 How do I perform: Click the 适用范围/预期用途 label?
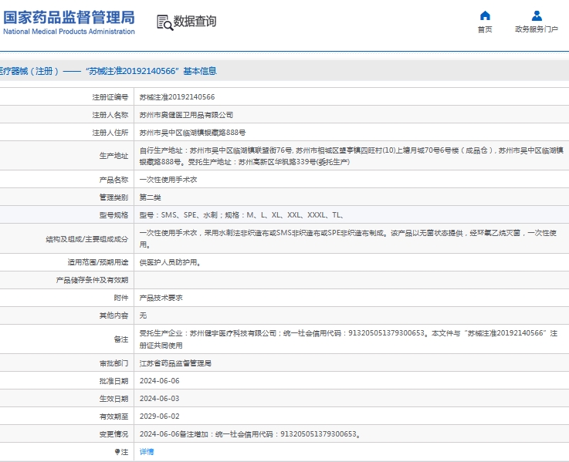98,262
